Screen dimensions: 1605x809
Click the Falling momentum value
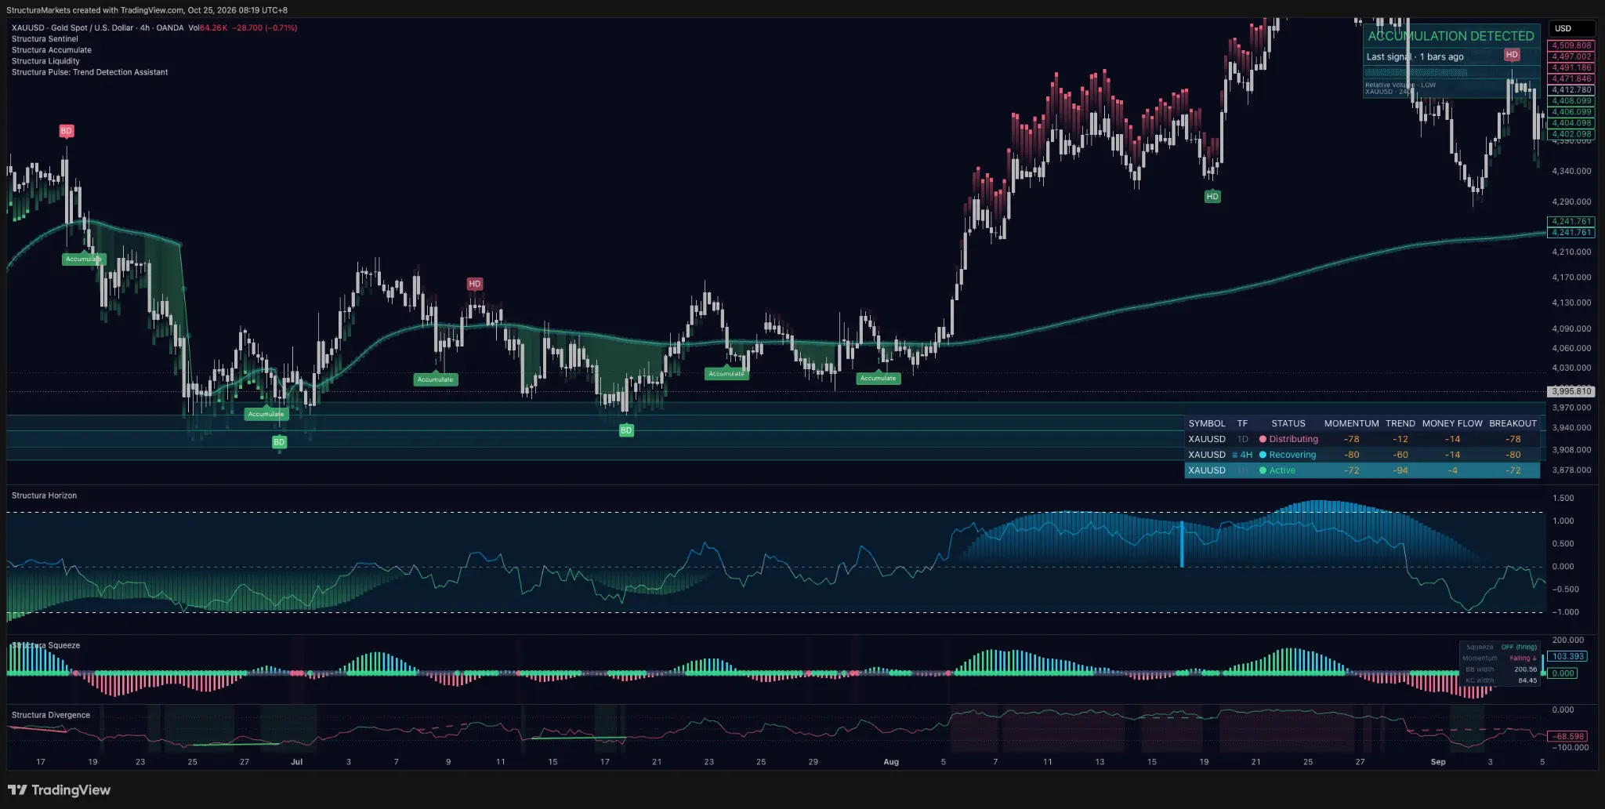click(x=1523, y=658)
